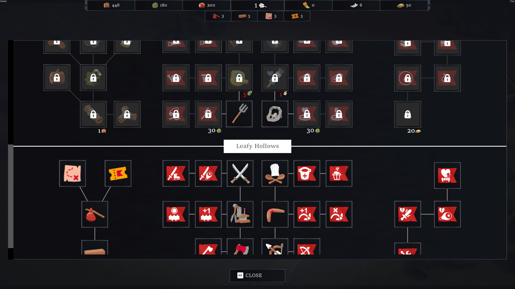Expand the lower Leafy Hollows tree section
Image resolution: width=515 pixels, height=289 pixels.
[x=257, y=146]
